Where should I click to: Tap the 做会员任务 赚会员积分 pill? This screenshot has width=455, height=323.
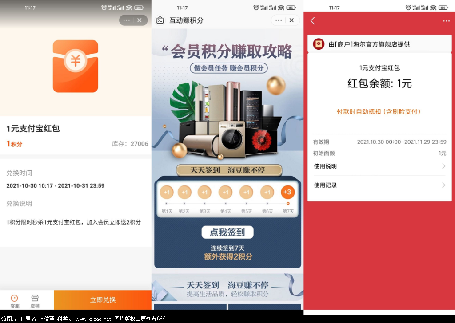(229, 68)
